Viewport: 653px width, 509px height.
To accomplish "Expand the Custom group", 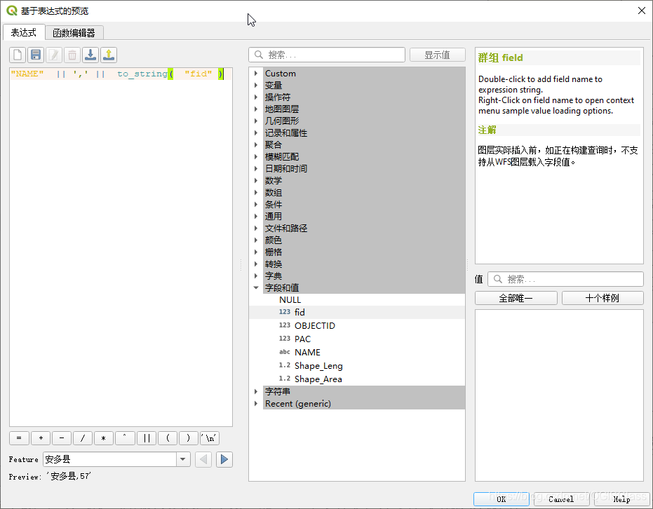I will coord(256,73).
